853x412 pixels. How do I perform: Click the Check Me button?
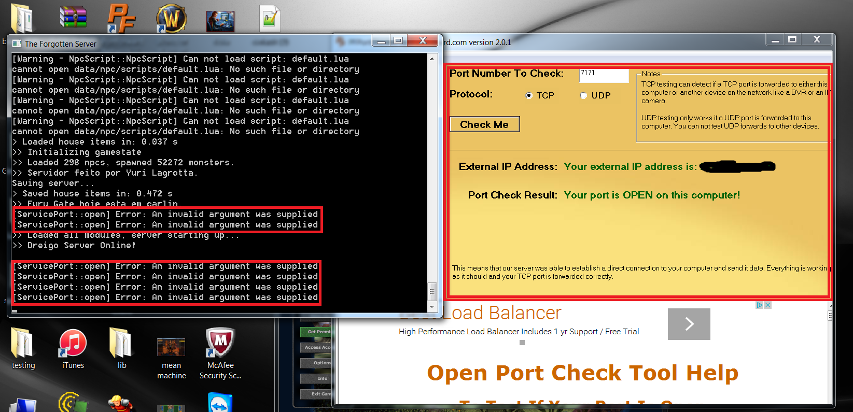[x=484, y=124]
